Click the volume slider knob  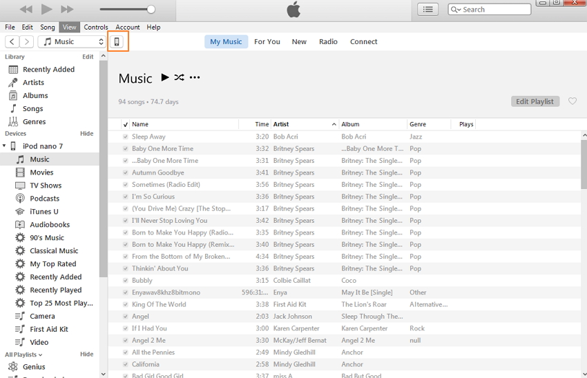tap(151, 10)
